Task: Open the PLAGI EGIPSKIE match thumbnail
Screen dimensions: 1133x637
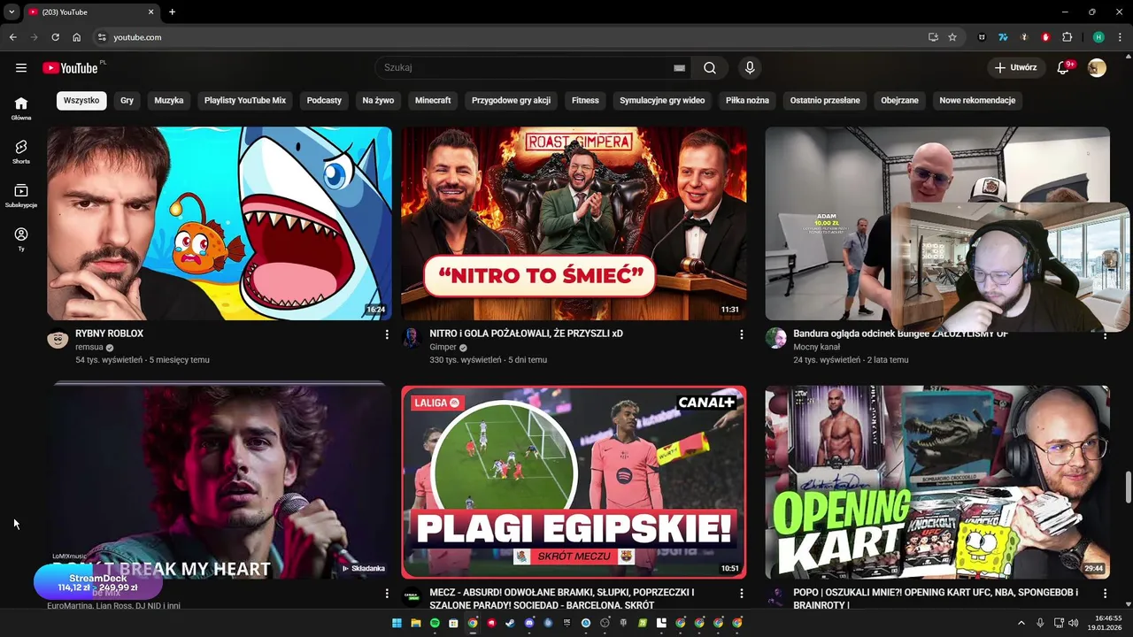Action: tap(574, 482)
